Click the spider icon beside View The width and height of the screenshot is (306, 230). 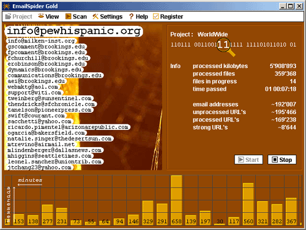(41, 16)
